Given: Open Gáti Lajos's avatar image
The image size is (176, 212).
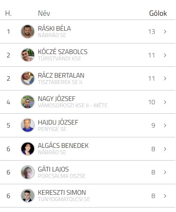Looking at the screenshot, I should [x=28, y=172].
